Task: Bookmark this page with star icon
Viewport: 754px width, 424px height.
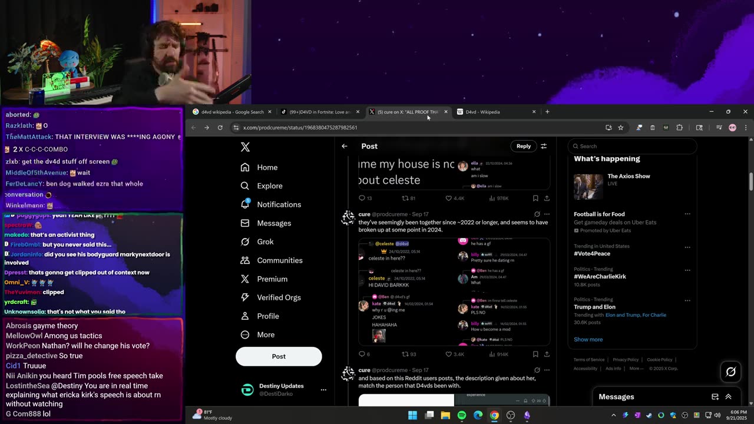Action: click(620, 127)
